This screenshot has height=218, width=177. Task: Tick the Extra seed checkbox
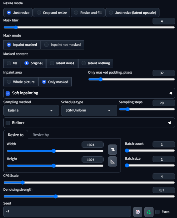coord(158,212)
